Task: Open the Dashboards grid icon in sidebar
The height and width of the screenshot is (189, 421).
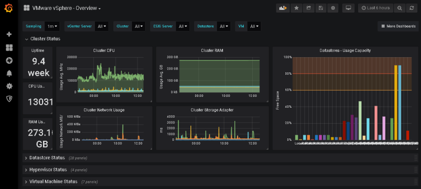Action: (9, 48)
